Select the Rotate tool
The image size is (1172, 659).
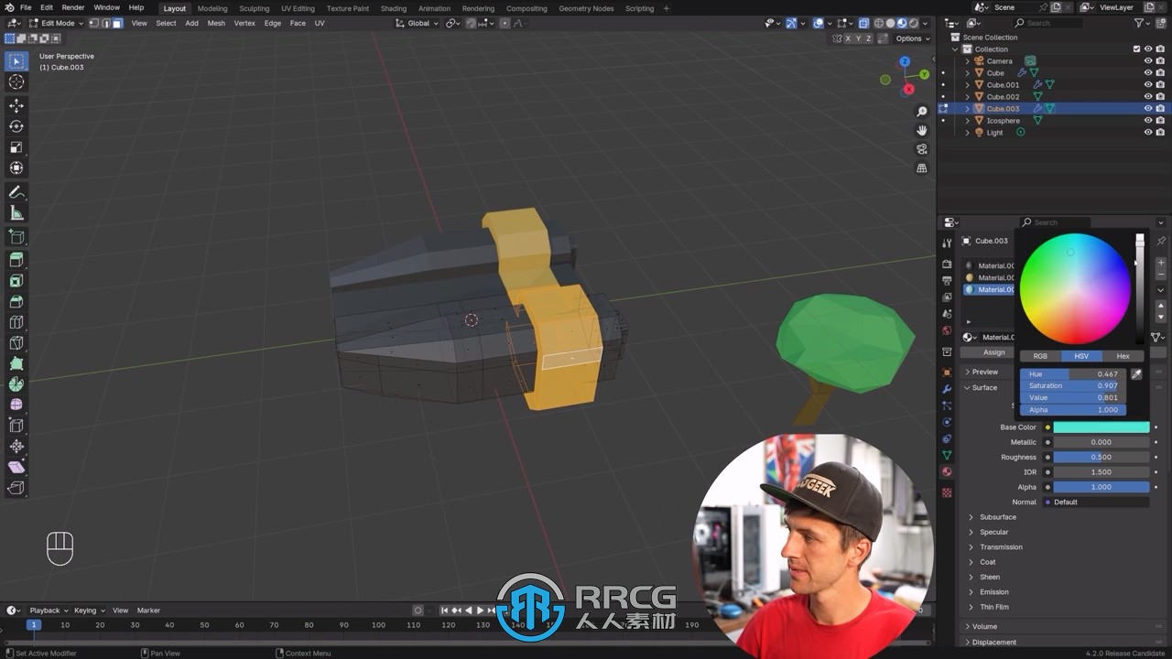click(x=16, y=126)
